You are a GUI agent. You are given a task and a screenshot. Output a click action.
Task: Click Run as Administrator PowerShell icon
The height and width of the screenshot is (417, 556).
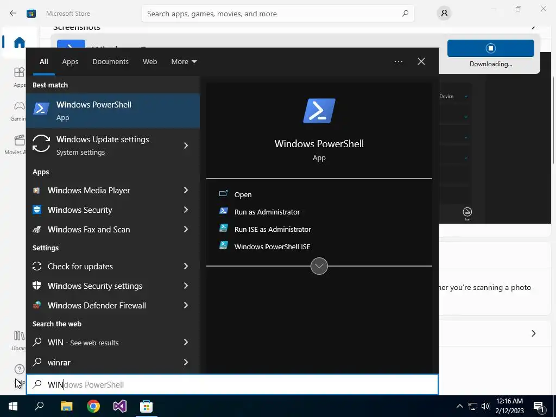pyautogui.click(x=223, y=211)
